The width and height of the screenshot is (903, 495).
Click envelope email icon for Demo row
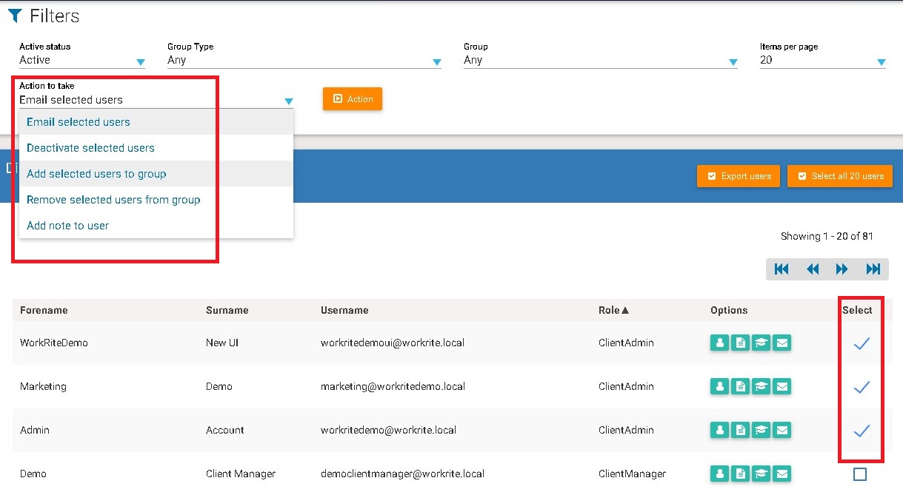782,474
